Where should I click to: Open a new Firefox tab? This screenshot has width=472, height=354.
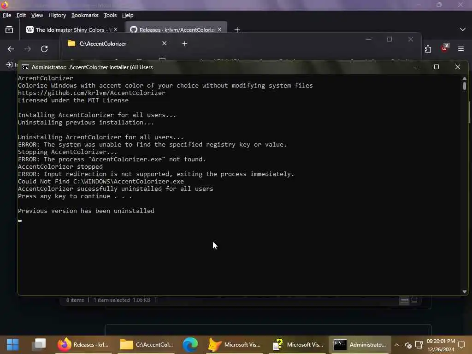click(x=237, y=30)
